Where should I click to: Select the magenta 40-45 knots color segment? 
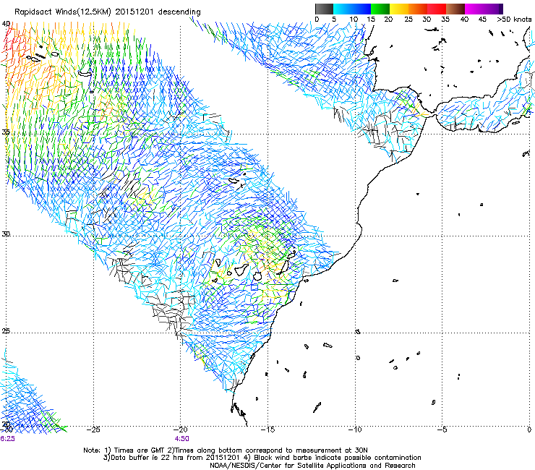[474, 9]
